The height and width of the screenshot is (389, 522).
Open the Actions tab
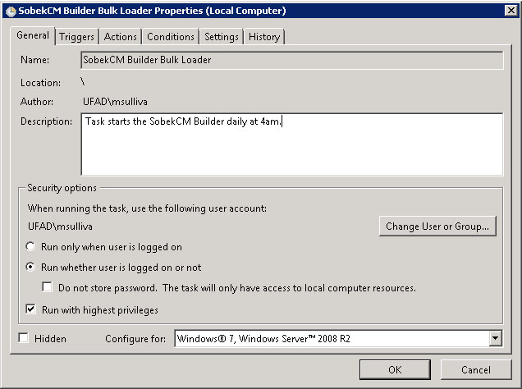(x=120, y=37)
